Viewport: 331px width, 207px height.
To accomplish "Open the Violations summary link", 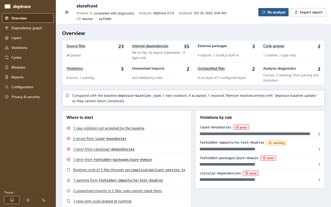I will pyautogui.click(x=75, y=68).
